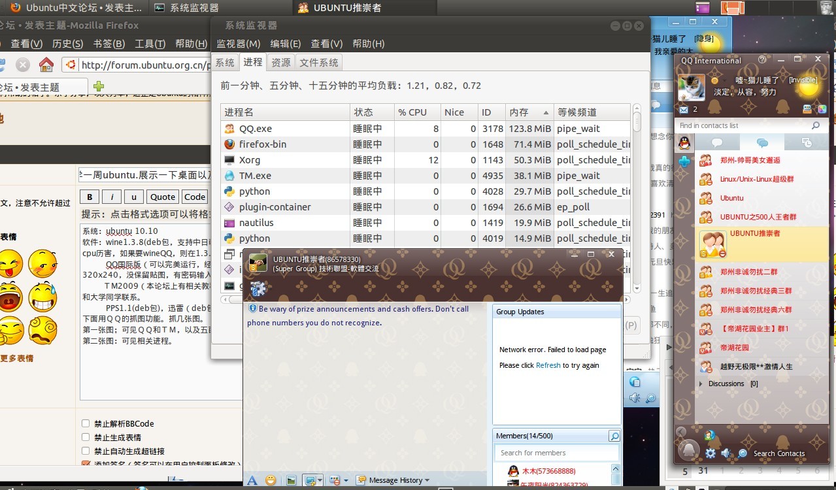This screenshot has height=490, width=836.
Task: Open QQ system settings gear icon
Action: [x=711, y=453]
